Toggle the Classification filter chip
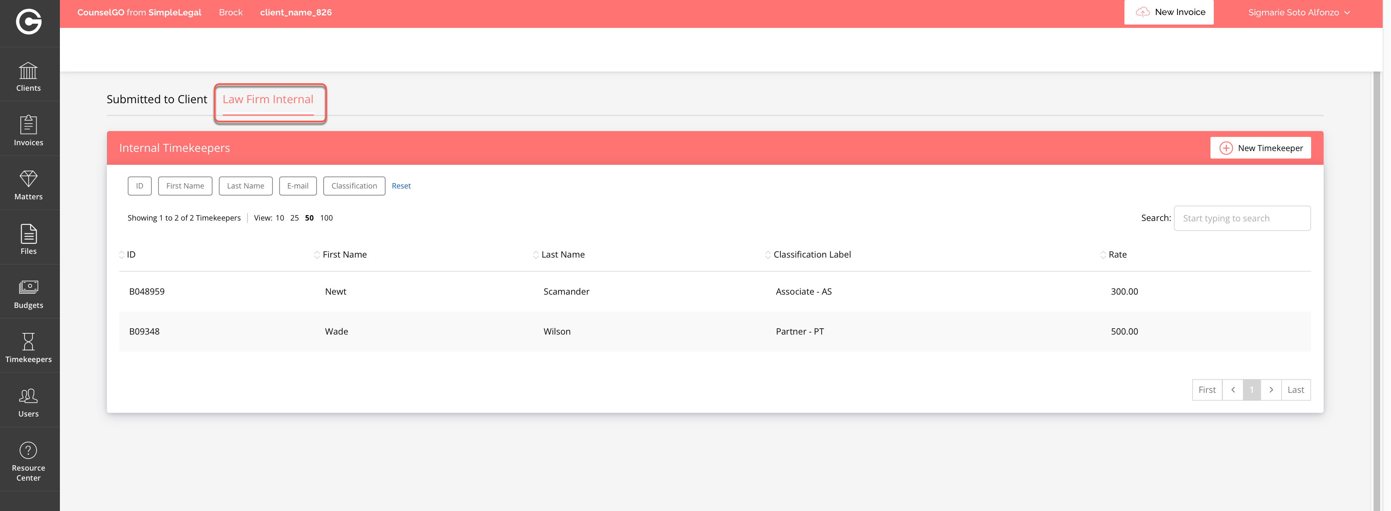1391x511 pixels. [354, 186]
